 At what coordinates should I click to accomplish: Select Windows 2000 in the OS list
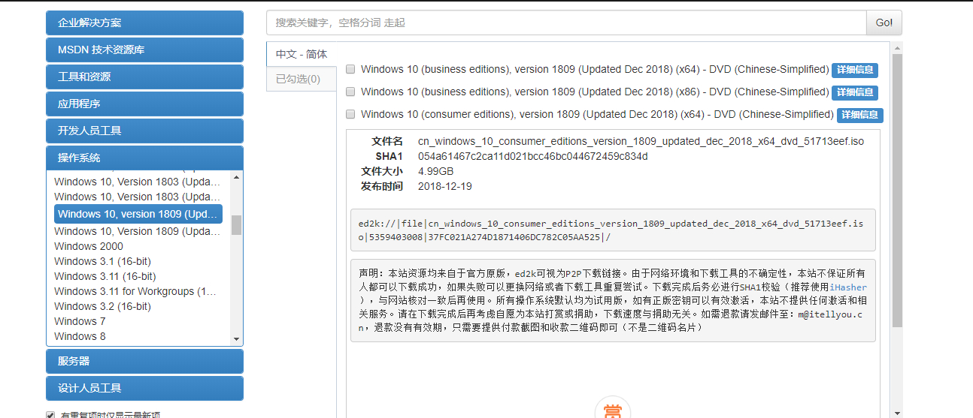[89, 246]
